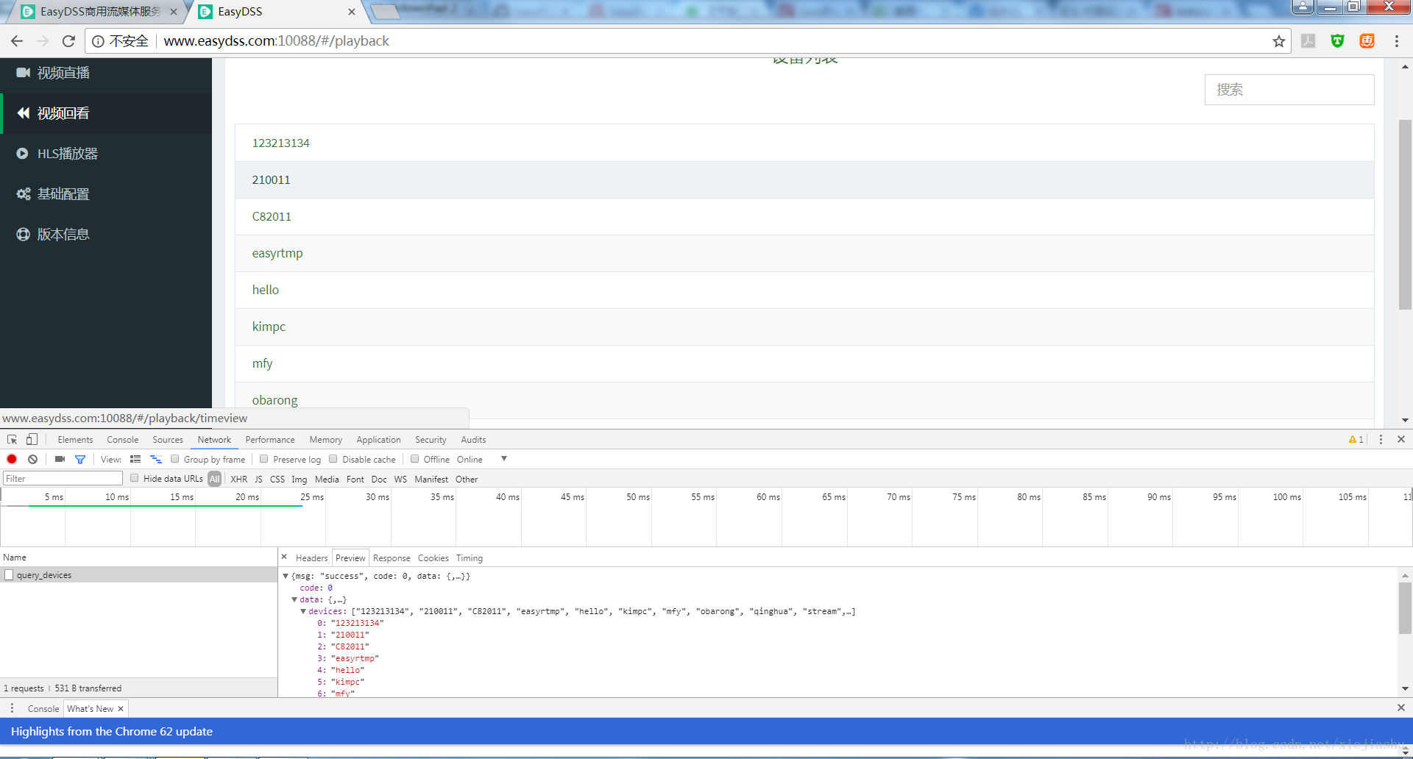Switch to the DevTools Console panel tab
This screenshot has width=1413, height=759.
[122, 440]
